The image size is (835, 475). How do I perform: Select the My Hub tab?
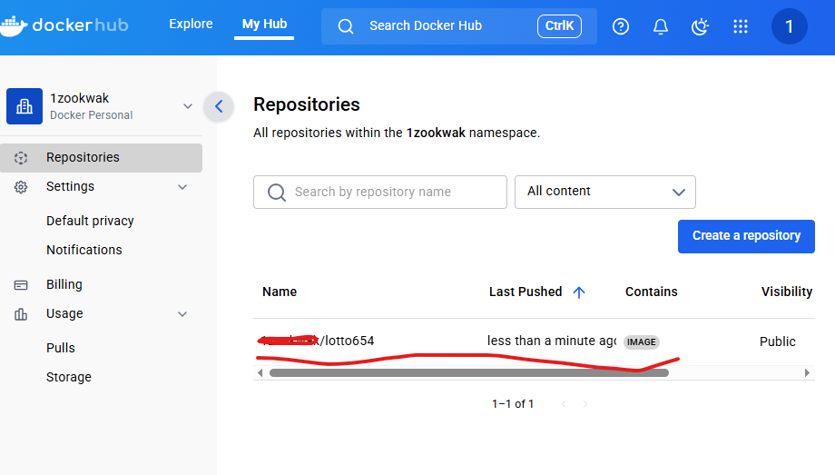(264, 24)
